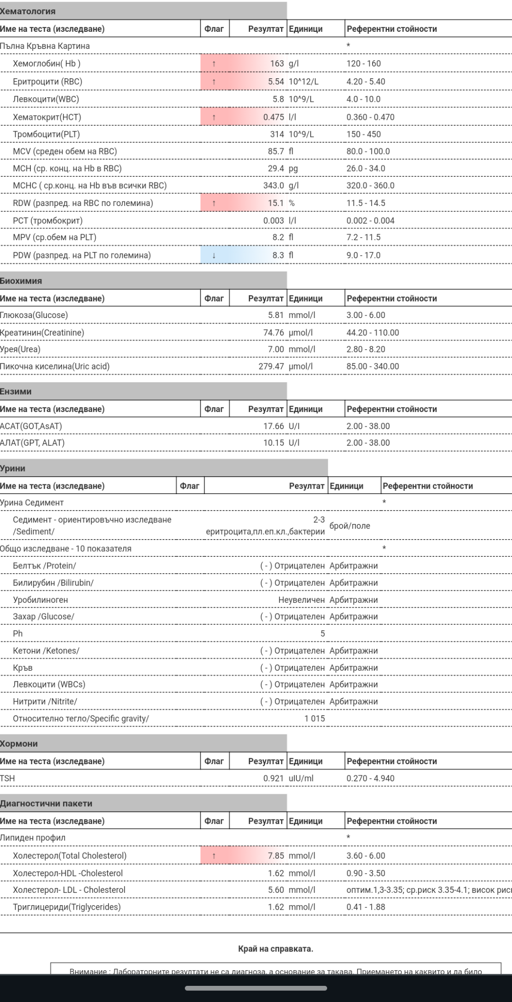
Task: Click the MCV (среден обем на RBC) label
Action: click(x=65, y=152)
